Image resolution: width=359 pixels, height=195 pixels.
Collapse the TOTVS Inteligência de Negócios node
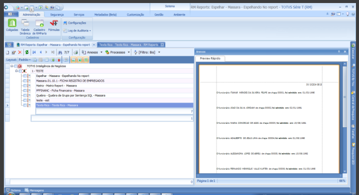pyautogui.click(x=12, y=66)
